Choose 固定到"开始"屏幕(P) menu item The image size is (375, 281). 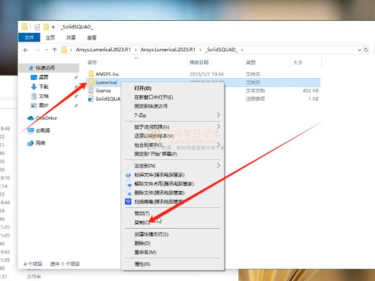173,154
